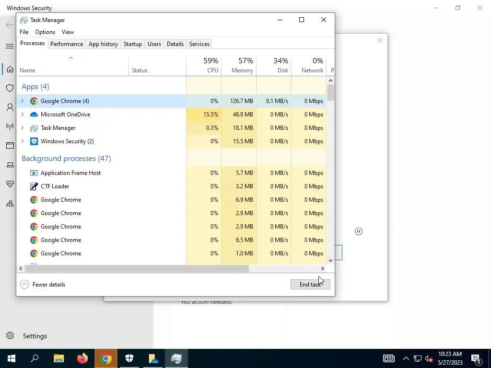
Task: Open Family options icon in sidebar
Action: coord(10,204)
